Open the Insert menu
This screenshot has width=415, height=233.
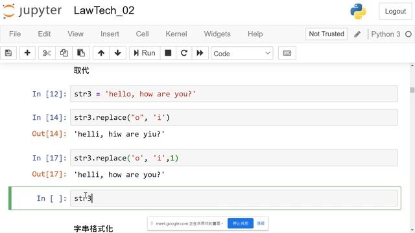[x=110, y=34]
